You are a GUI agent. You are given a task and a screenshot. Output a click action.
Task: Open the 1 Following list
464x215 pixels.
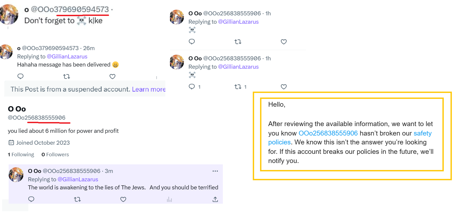[x=21, y=155]
